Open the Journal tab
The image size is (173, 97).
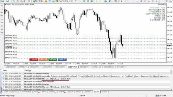coord(104,92)
